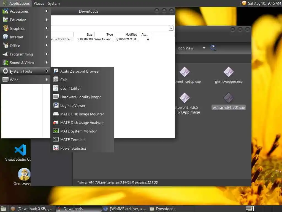Screen dimensions: 282x212
Task: Launch Power Statistics
Action: coord(82,148)
